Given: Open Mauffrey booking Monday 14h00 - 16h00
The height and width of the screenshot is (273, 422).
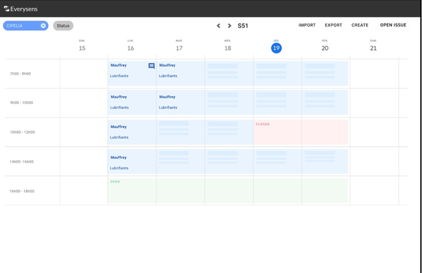Looking at the screenshot, I should pyautogui.click(x=132, y=161).
